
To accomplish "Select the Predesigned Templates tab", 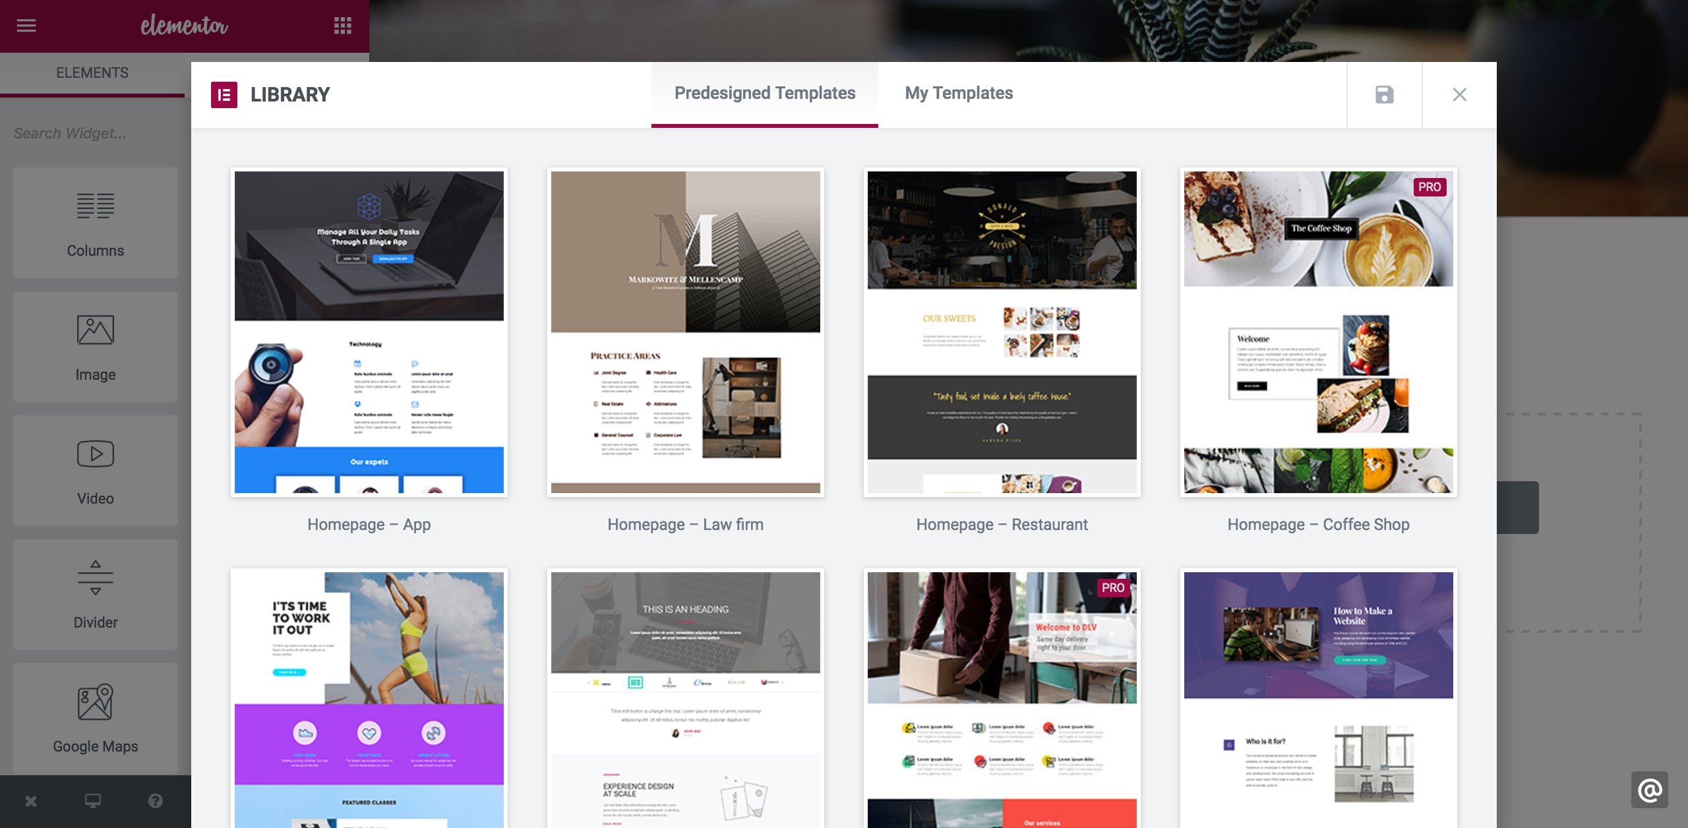I will [764, 94].
